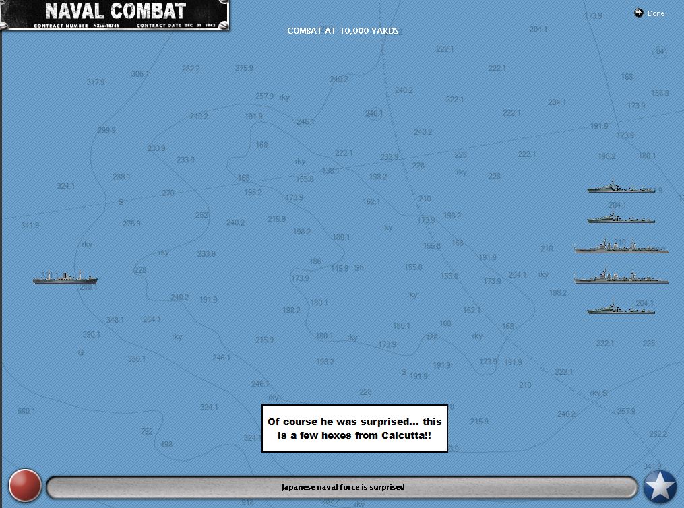Click the white star Allied roundel icon
684x508 pixels.
pos(660,486)
